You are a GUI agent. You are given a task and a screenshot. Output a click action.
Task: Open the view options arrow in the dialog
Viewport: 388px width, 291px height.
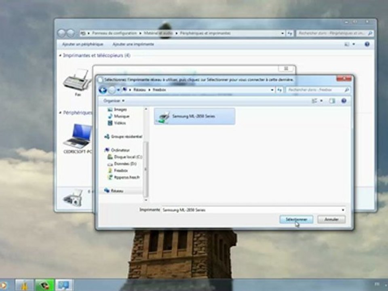click(321, 101)
